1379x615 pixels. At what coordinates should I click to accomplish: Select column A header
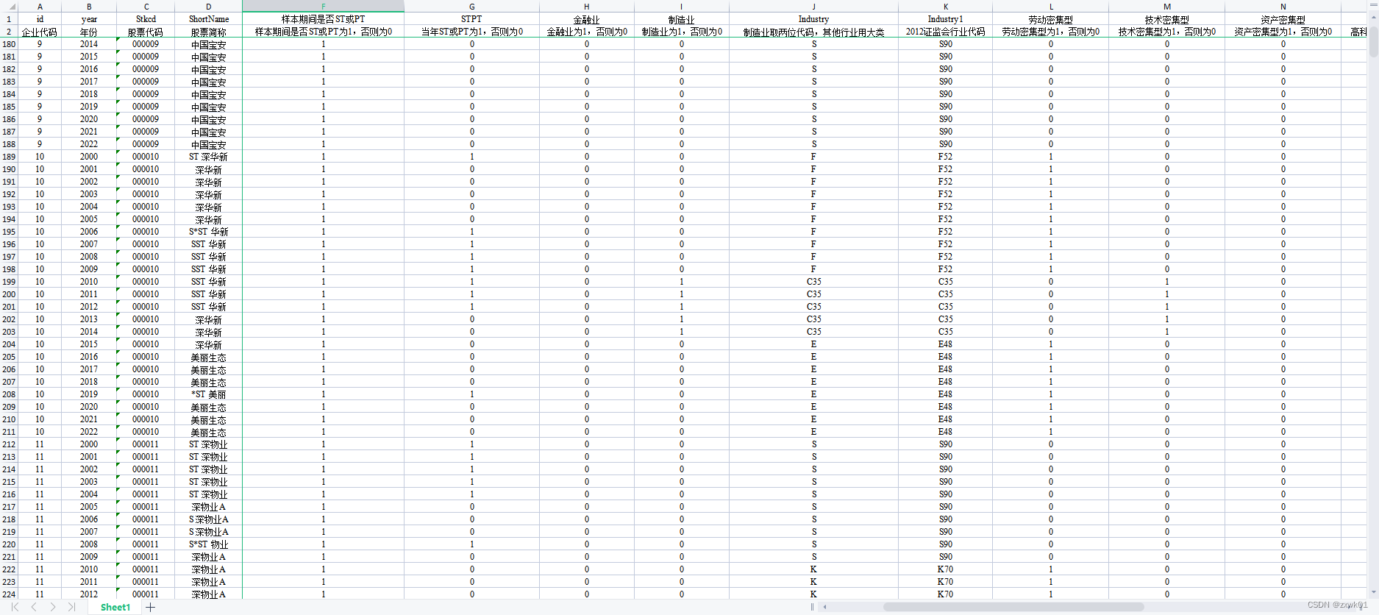[x=40, y=6]
